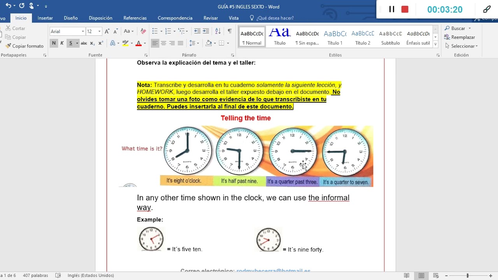Screen dimensions: 498x280
Task: Open the Seleccionar dropdown
Action: (x=461, y=46)
